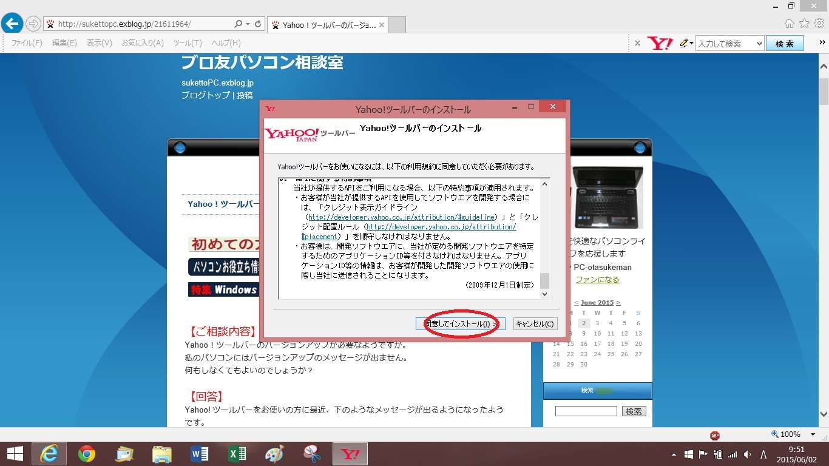The image size is (829, 466).
Task: Click ファンになる link in sidebar
Action: pos(597,280)
